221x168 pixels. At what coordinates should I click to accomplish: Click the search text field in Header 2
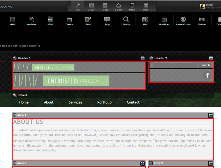175,65
